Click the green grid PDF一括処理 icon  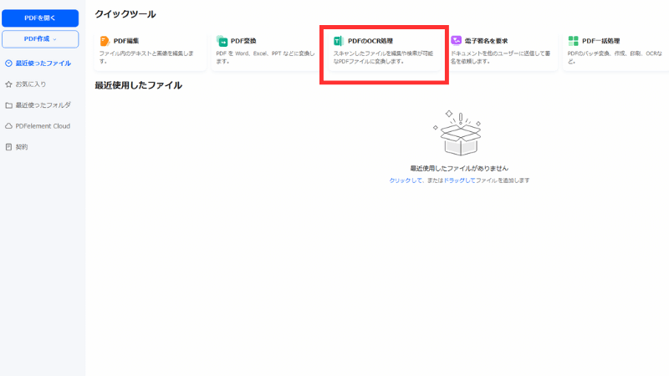(x=573, y=40)
